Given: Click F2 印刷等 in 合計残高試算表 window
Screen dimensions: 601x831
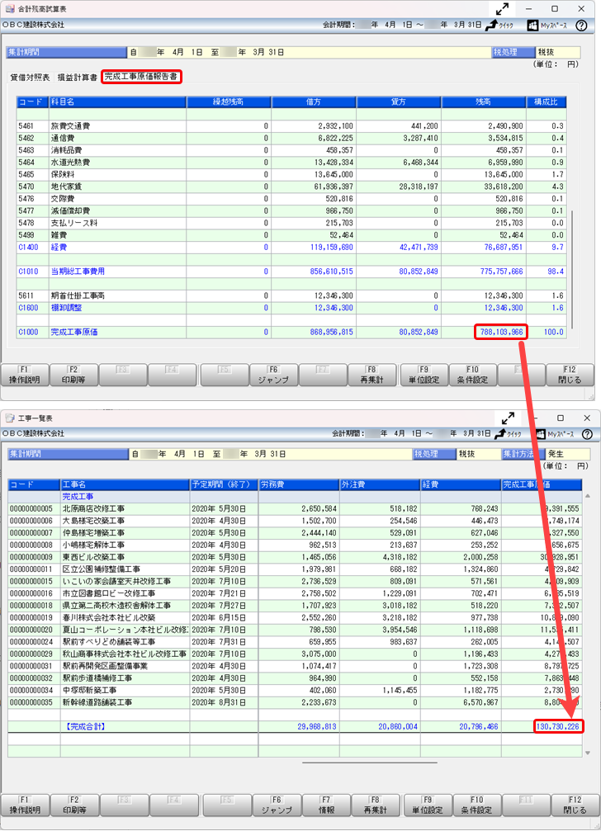Looking at the screenshot, I should click(73, 375).
